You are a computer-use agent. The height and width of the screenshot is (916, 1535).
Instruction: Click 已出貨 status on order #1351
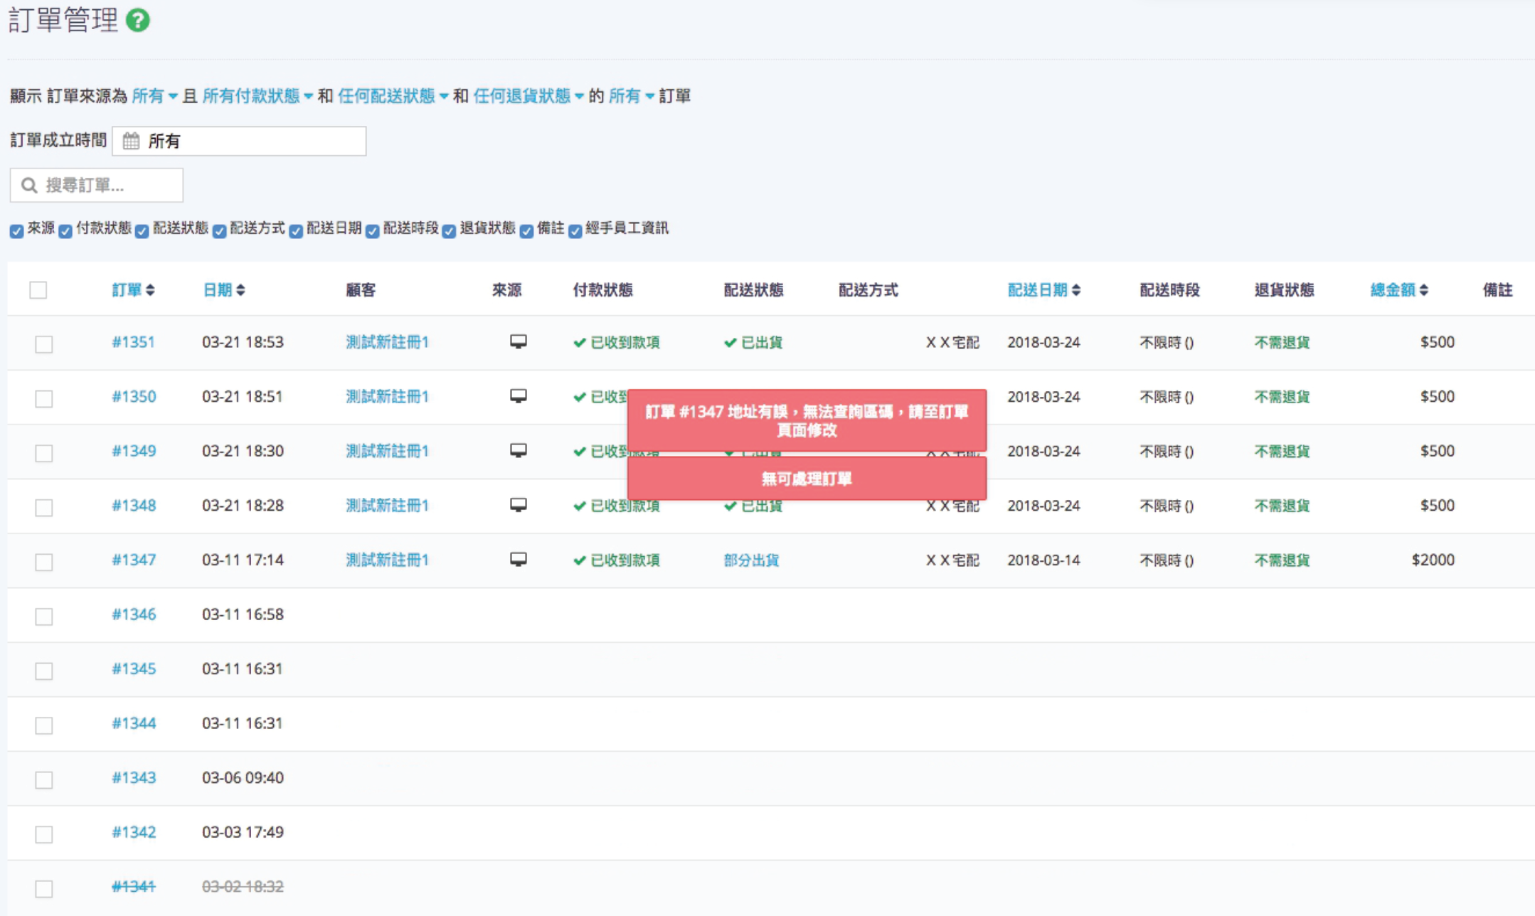pyautogui.click(x=753, y=342)
